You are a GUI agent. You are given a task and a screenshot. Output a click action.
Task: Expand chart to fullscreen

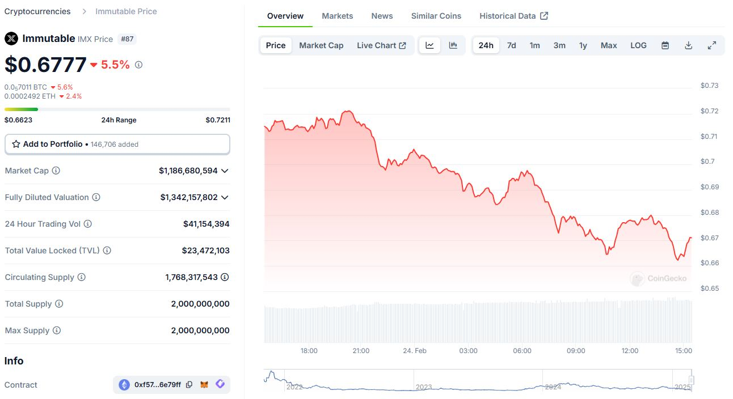tap(712, 45)
